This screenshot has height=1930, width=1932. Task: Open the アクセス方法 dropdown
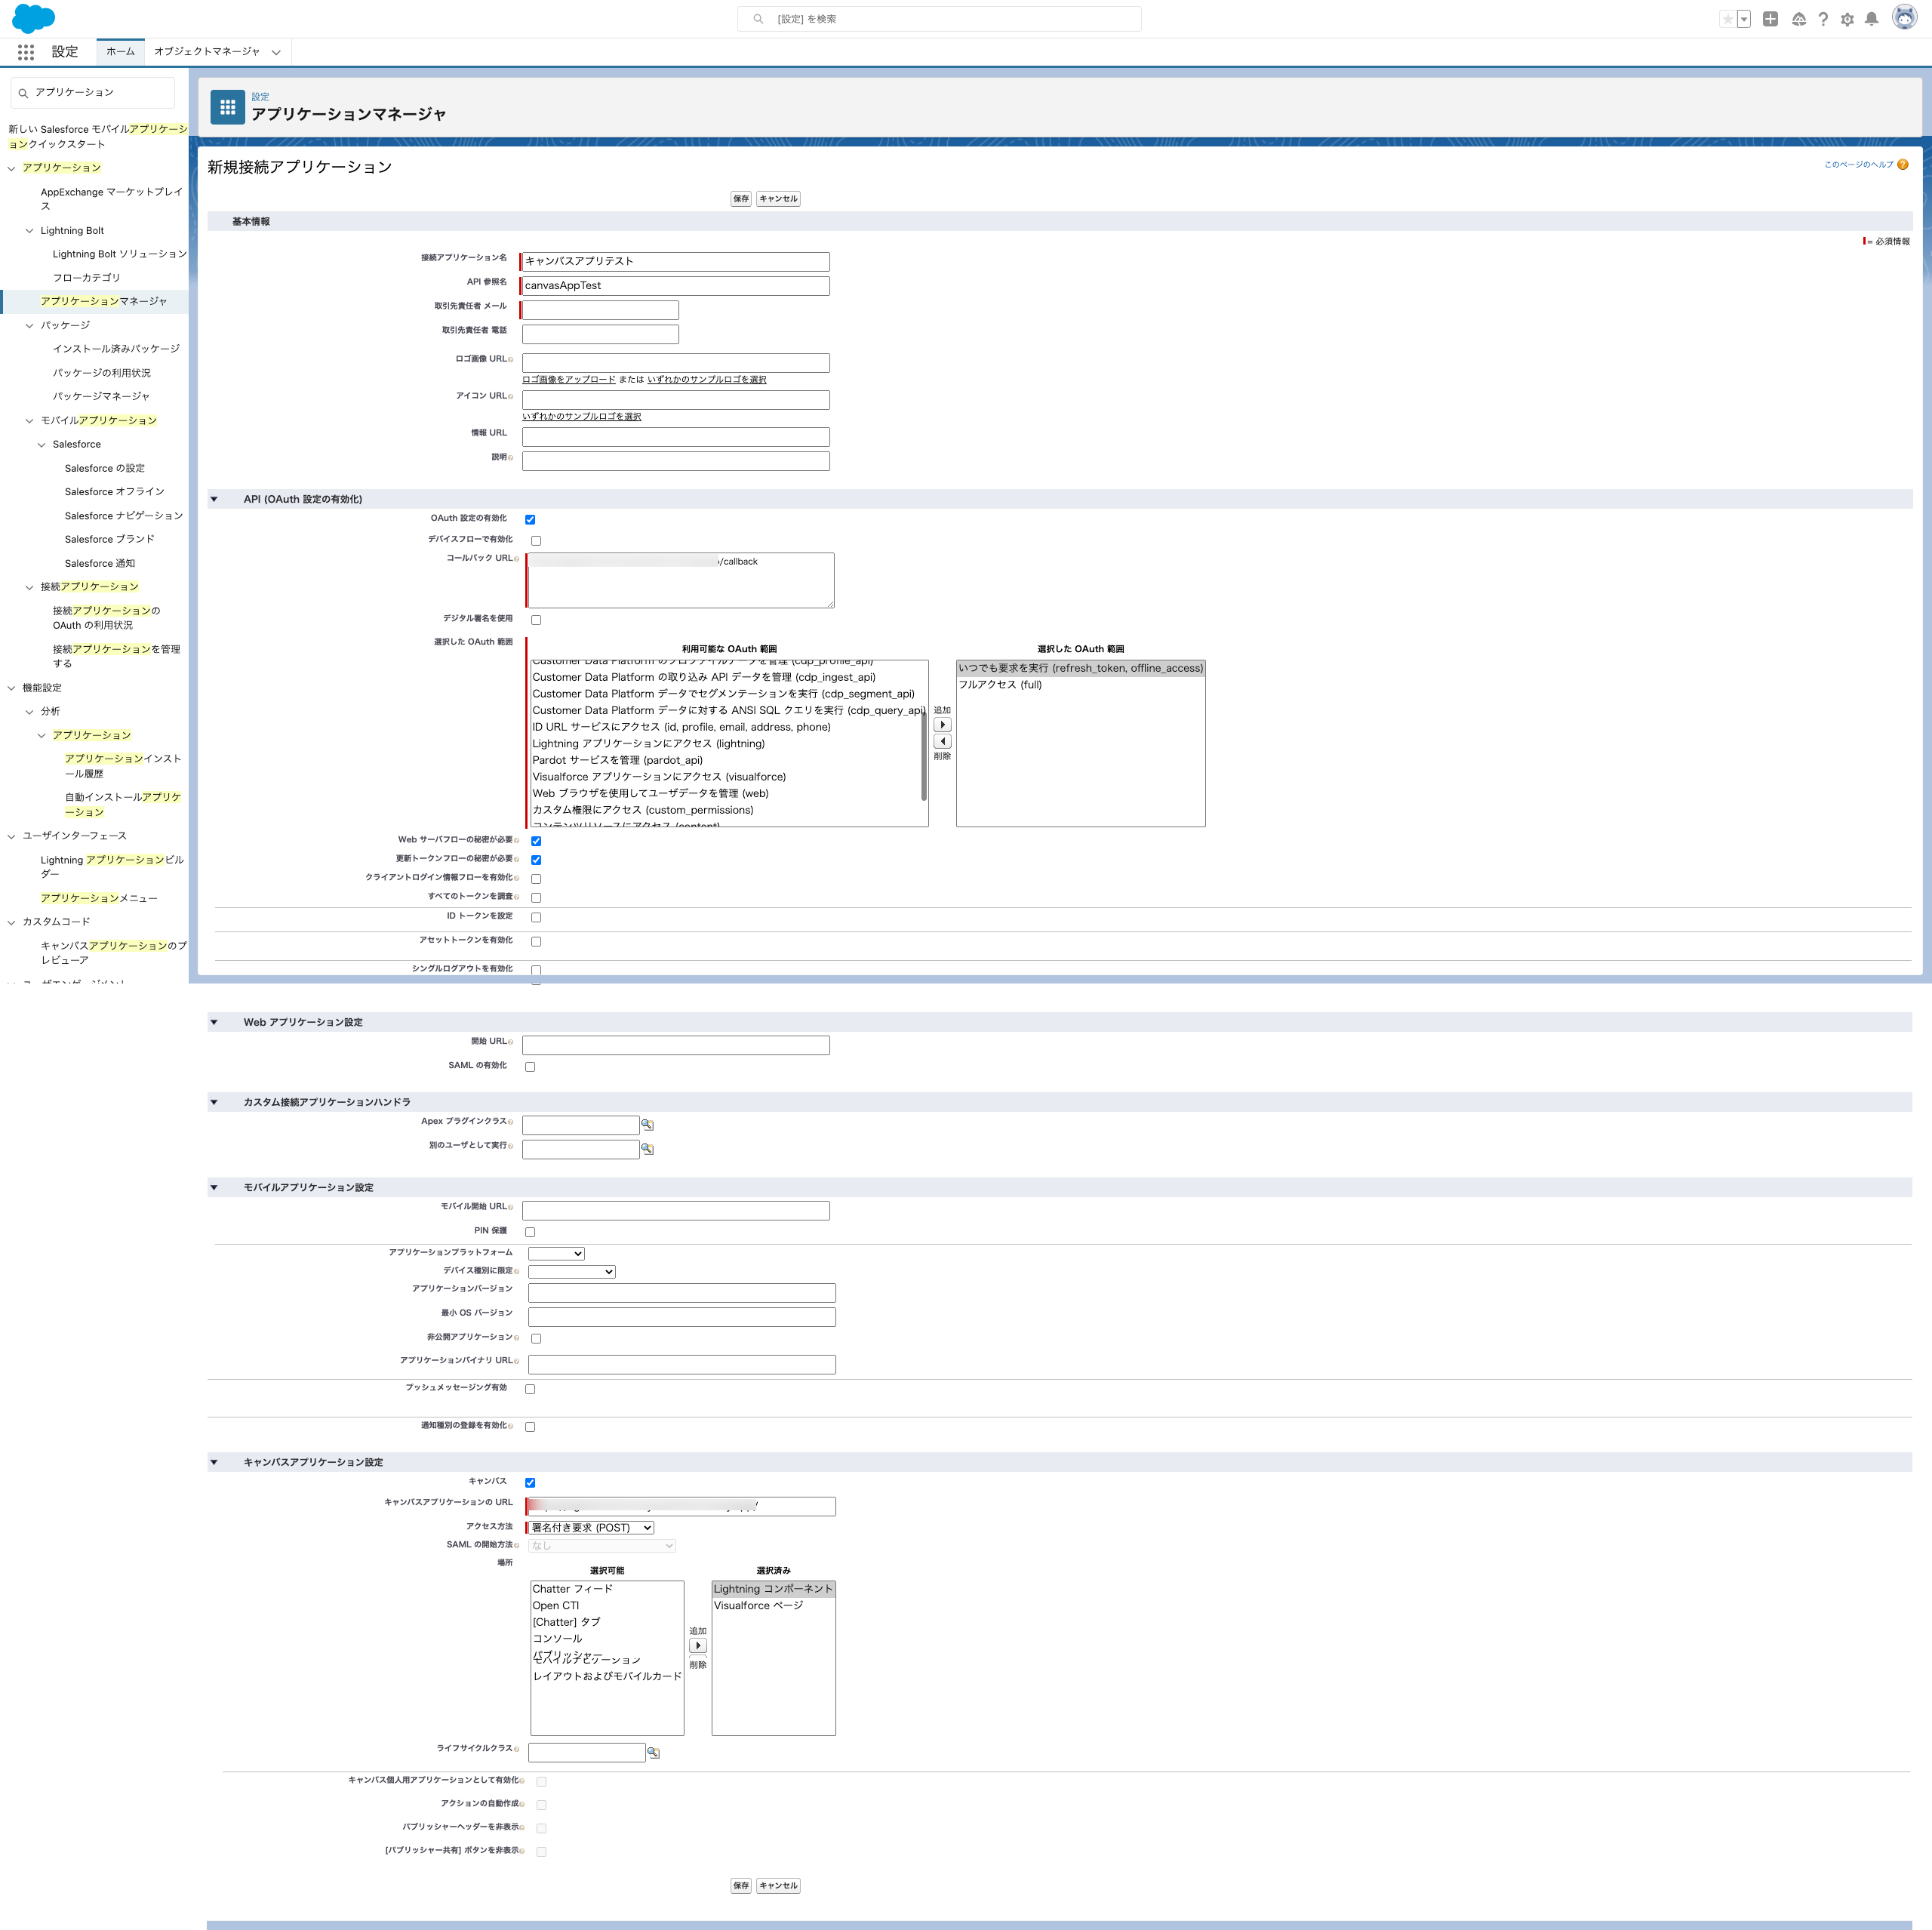[x=590, y=1527]
